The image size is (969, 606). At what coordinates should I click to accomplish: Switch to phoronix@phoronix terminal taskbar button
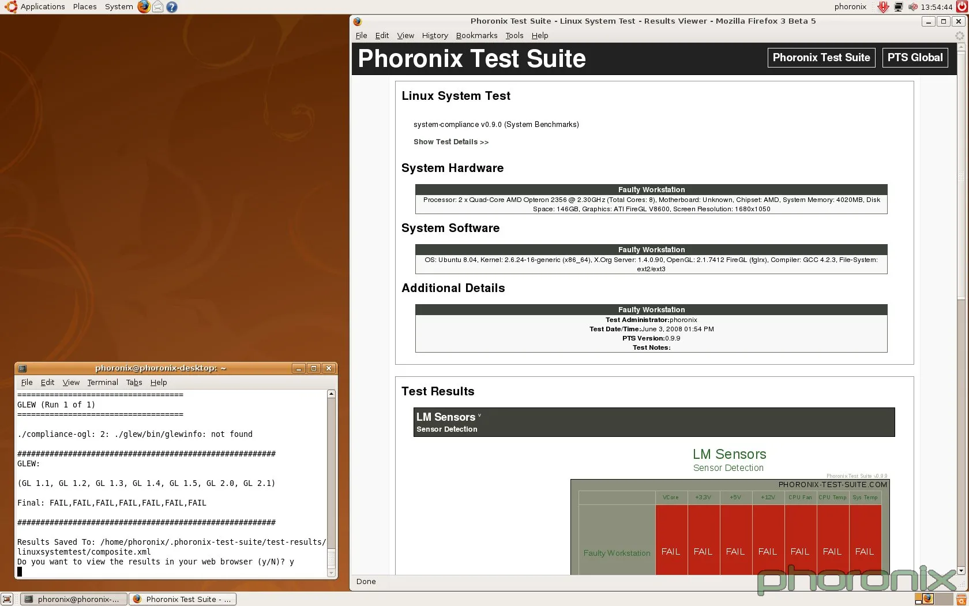pos(73,599)
